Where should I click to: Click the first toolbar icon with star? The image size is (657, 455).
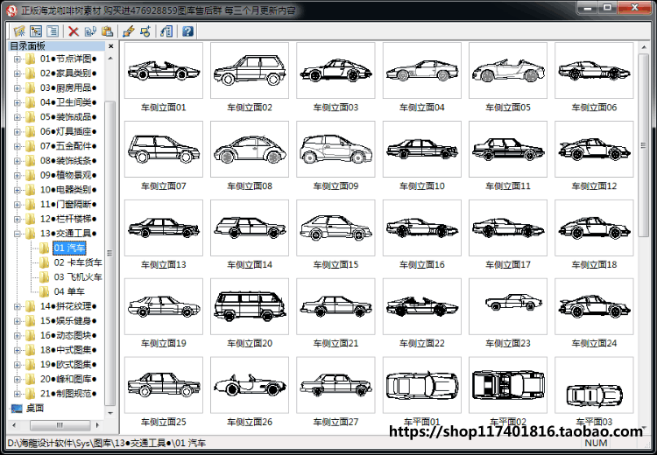click(19, 31)
